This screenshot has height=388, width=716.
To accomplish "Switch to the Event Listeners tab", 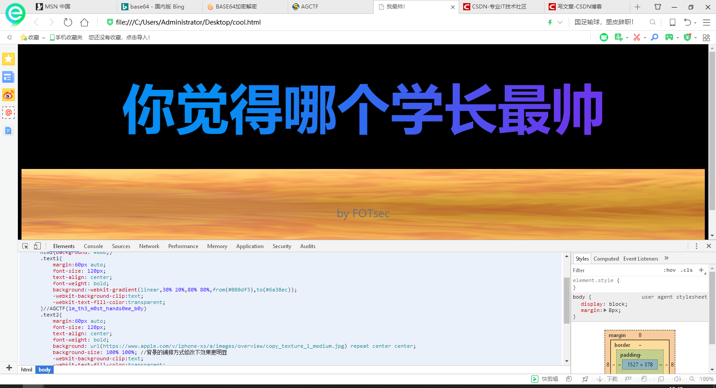I will [641, 258].
